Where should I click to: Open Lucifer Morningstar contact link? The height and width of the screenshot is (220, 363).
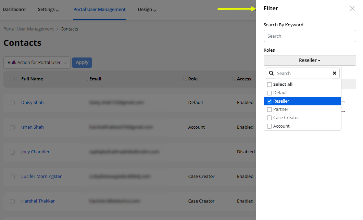click(x=41, y=177)
